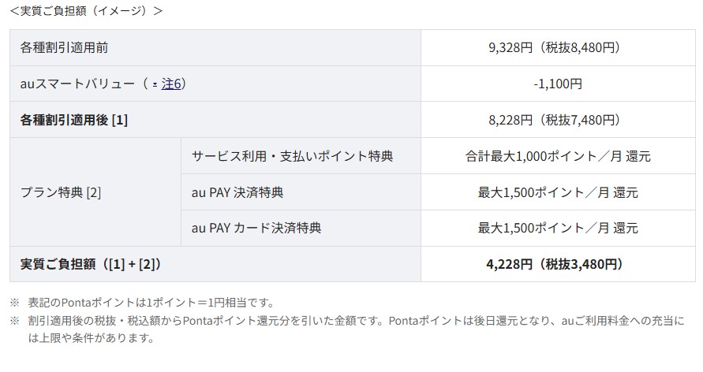Select the 4,228円（税抜3,480円） total cell
The image size is (703, 372).
558,264
